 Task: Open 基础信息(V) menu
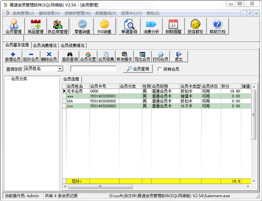[49, 13]
